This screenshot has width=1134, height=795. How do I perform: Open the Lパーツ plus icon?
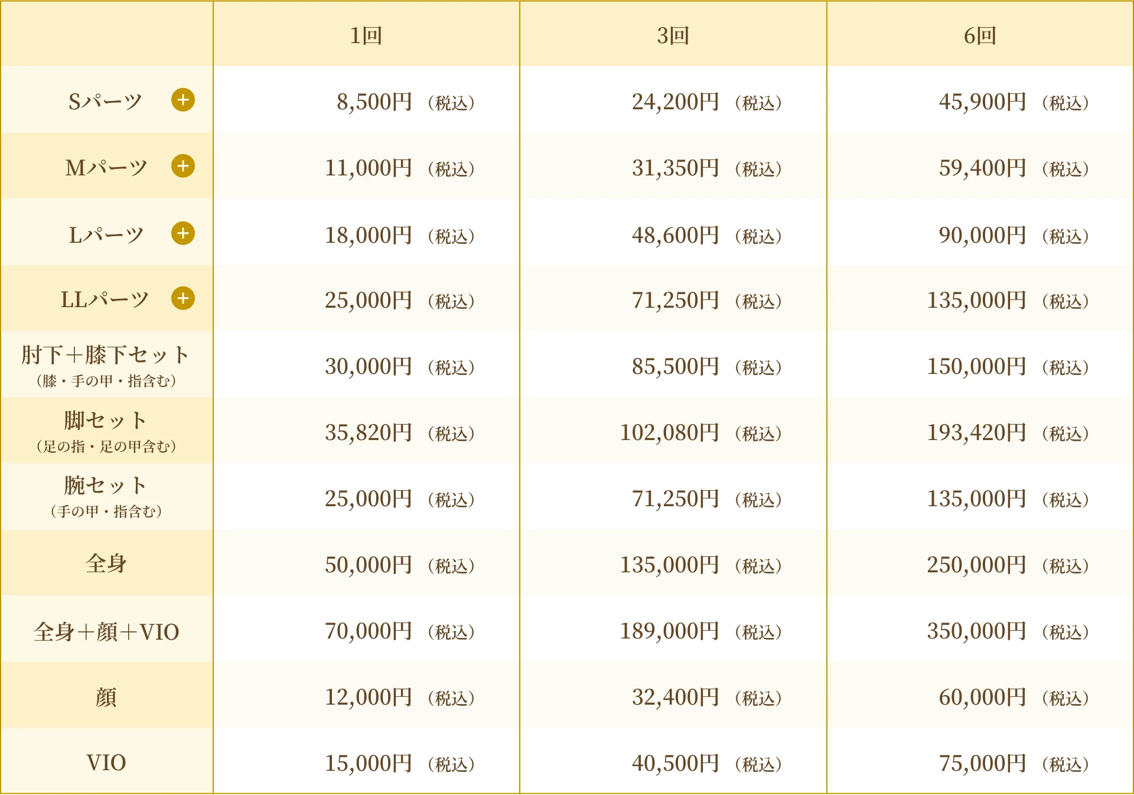pyautogui.click(x=183, y=233)
